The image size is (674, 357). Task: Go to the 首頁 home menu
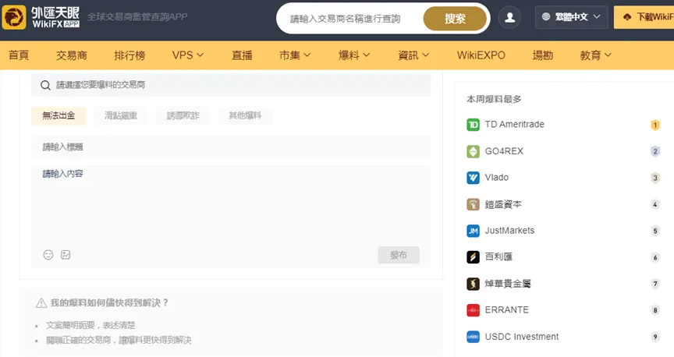point(19,55)
